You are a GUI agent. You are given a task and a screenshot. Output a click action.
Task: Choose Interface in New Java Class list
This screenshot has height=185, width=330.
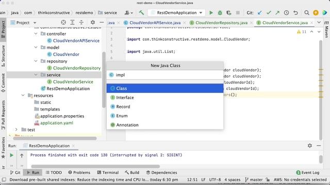point(165,98)
